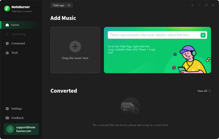
Task: Close the NoteBurner window
Action: tap(213, 5)
